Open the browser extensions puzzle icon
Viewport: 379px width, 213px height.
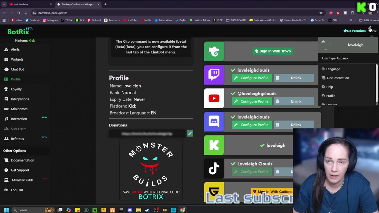coord(352,13)
